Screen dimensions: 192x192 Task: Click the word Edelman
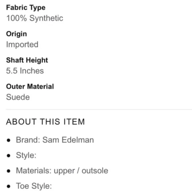point(78,140)
